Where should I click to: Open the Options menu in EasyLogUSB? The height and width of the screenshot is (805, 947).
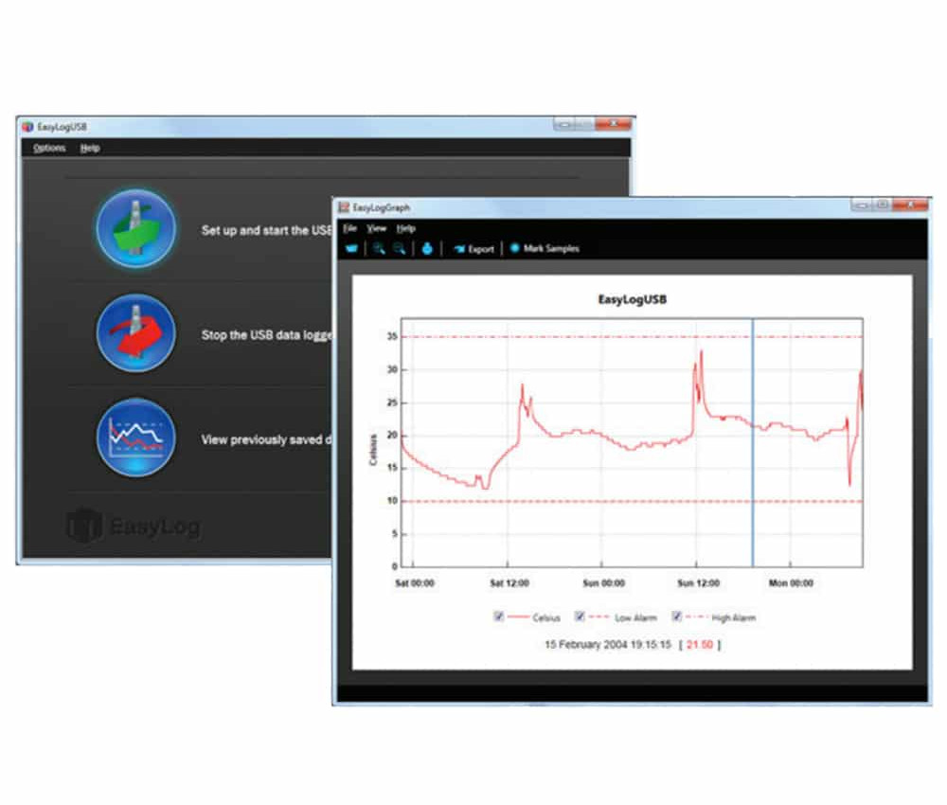point(49,148)
